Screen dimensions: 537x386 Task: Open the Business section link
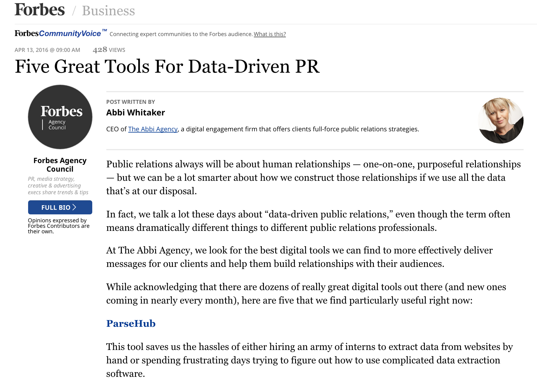coord(108,11)
